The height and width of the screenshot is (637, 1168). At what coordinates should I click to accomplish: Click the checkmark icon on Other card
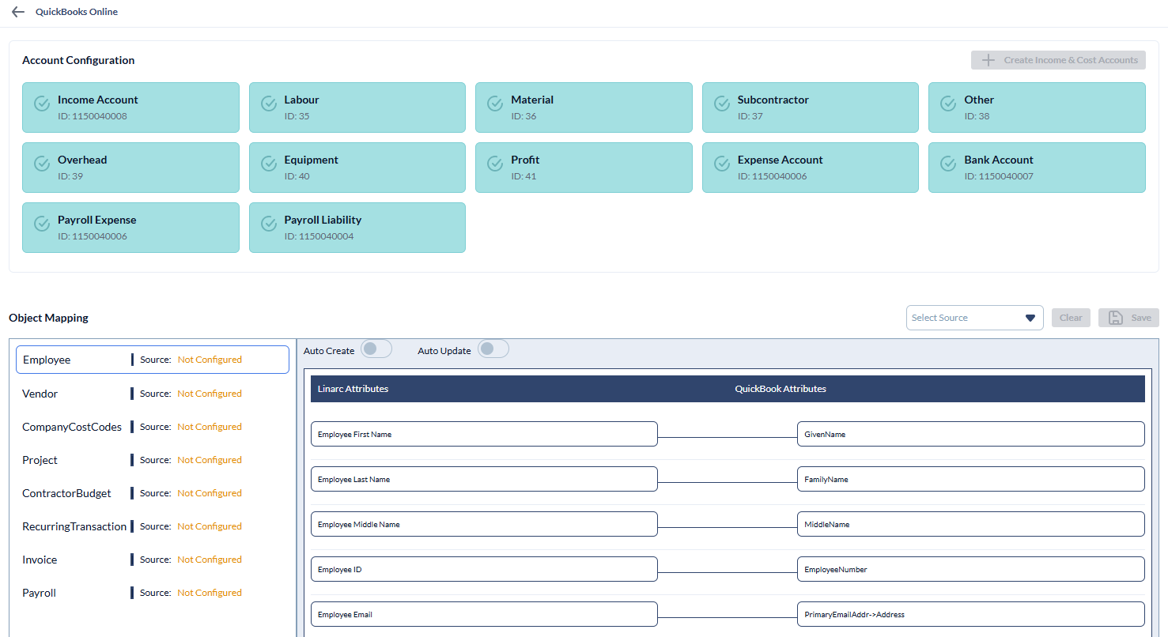(949, 104)
